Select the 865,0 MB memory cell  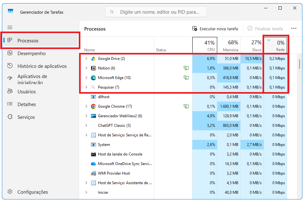229,126
